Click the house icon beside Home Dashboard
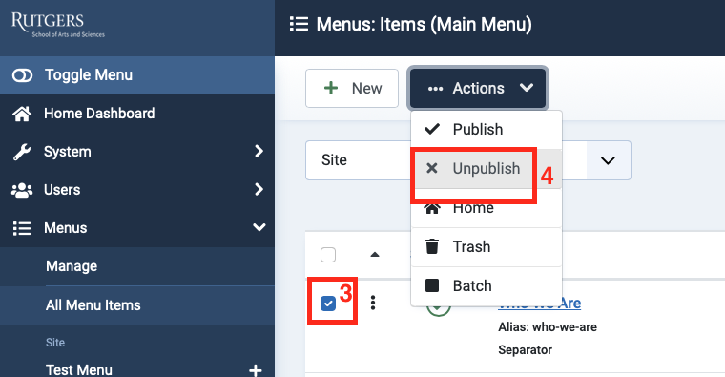Screen dimensions: 725x377 tap(22, 114)
